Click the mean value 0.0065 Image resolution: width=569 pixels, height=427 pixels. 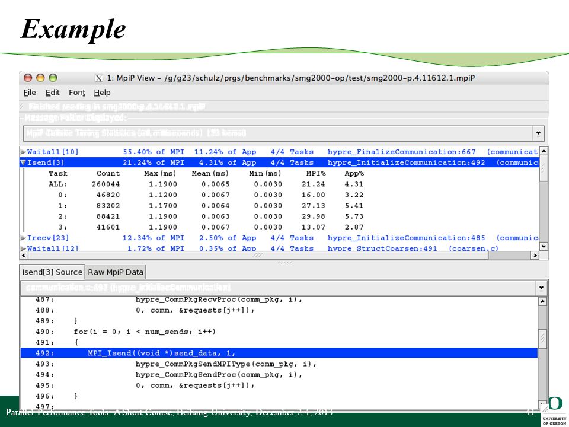pos(216,184)
